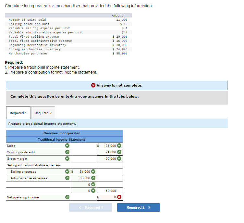Click the Total fixed selling expense row
Viewport: 244px width, 223px height.
(x=68, y=37)
